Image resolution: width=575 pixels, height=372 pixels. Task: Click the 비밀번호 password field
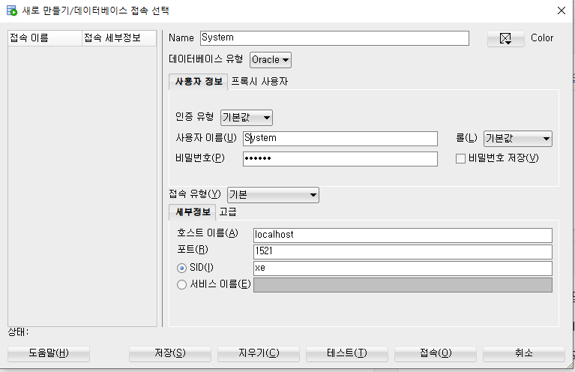pyautogui.click(x=340, y=159)
